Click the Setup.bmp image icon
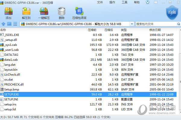This screenshot has width=181, height=120. click(x=2, y=90)
